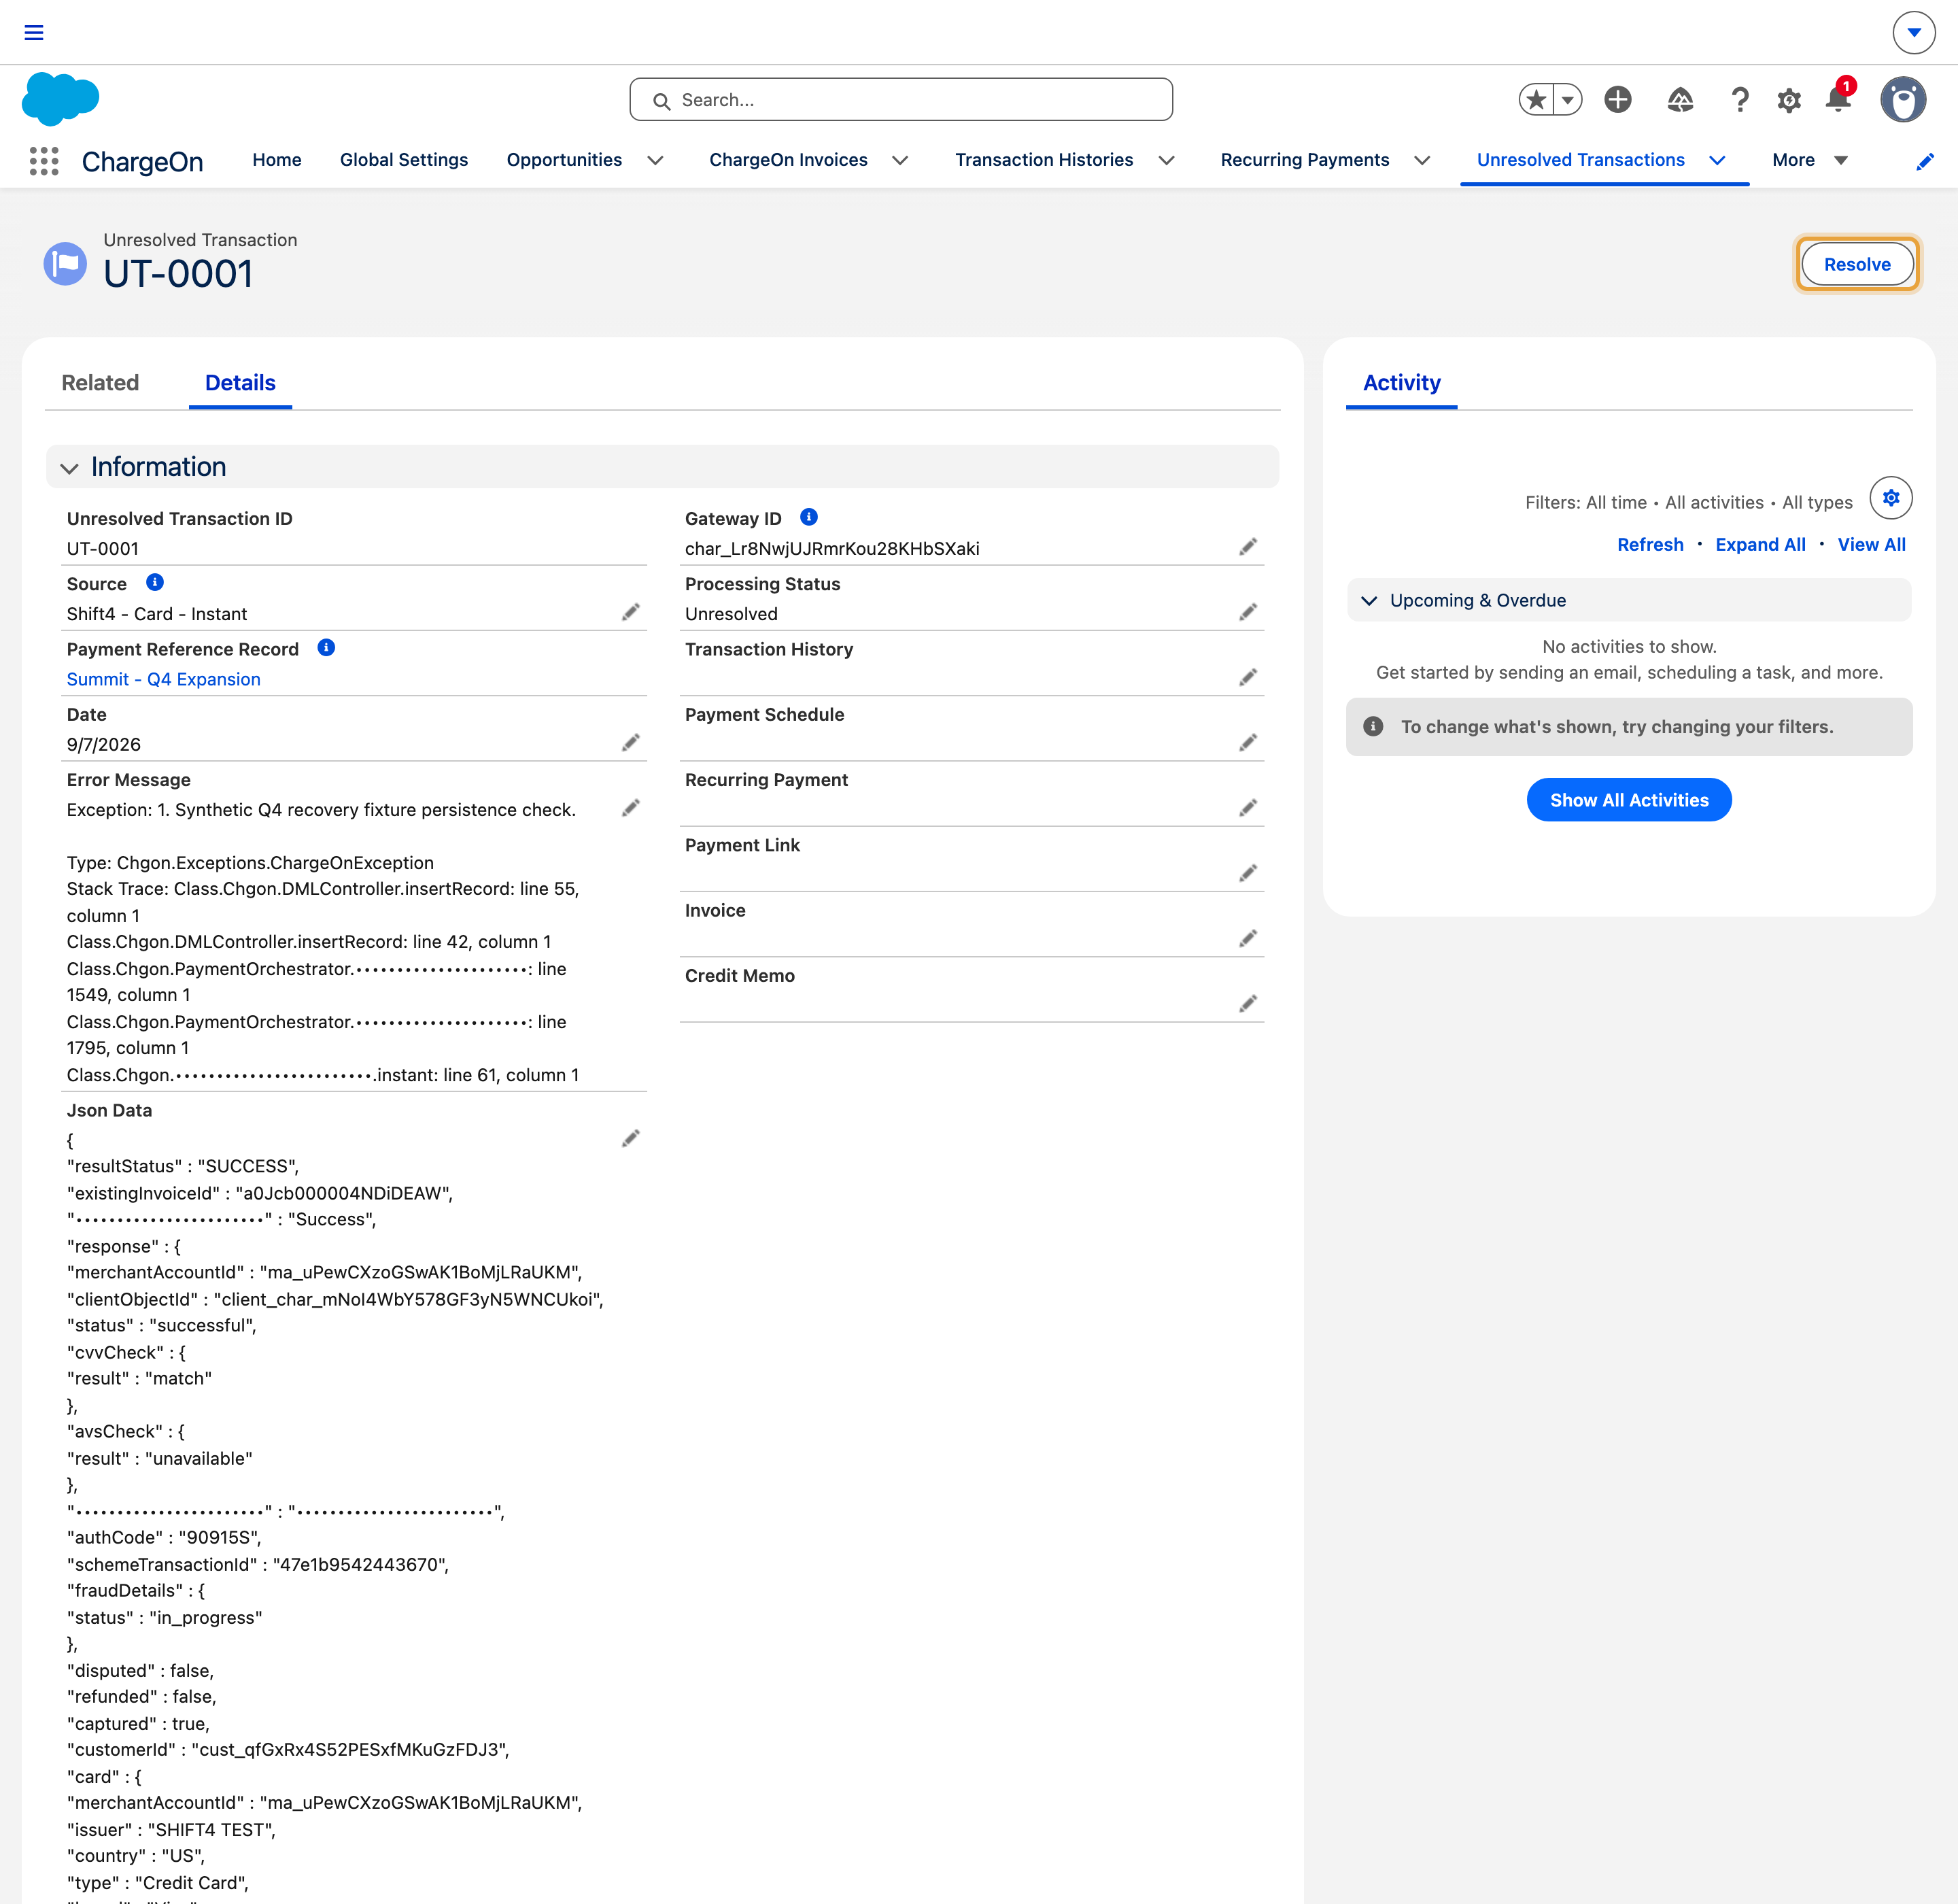Open the Setup gear icon
This screenshot has width=1958, height=1904.
(x=1789, y=100)
